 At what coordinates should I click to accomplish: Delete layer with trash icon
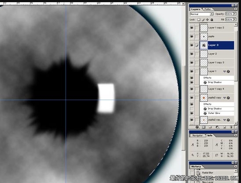[231, 127]
